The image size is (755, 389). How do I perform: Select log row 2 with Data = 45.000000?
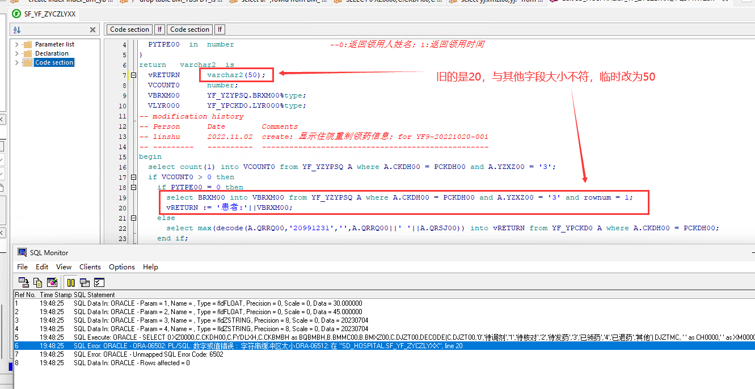[384, 311]
